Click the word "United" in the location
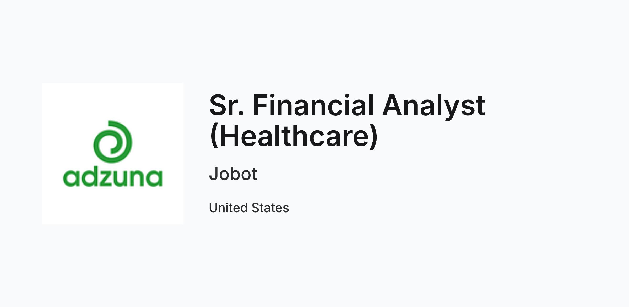The width and height of the screenshot is (629, 307). [x=228, y=208]
